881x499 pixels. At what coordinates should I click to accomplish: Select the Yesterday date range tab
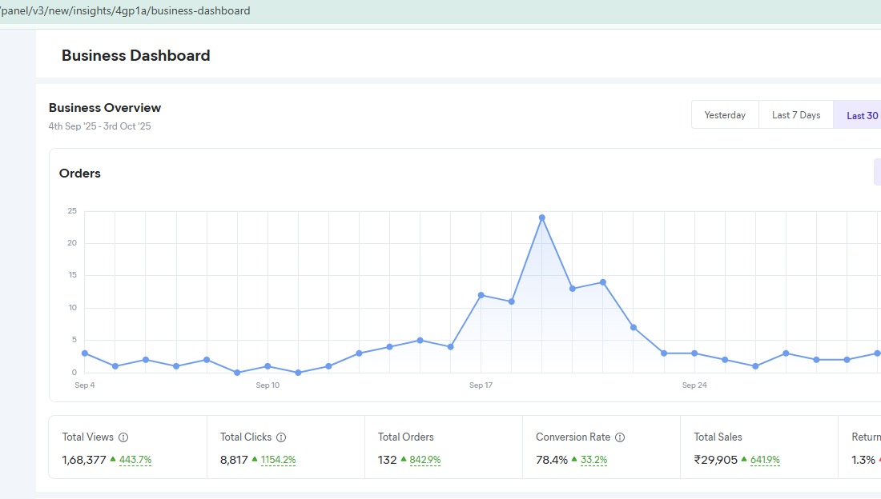(725, 115)
